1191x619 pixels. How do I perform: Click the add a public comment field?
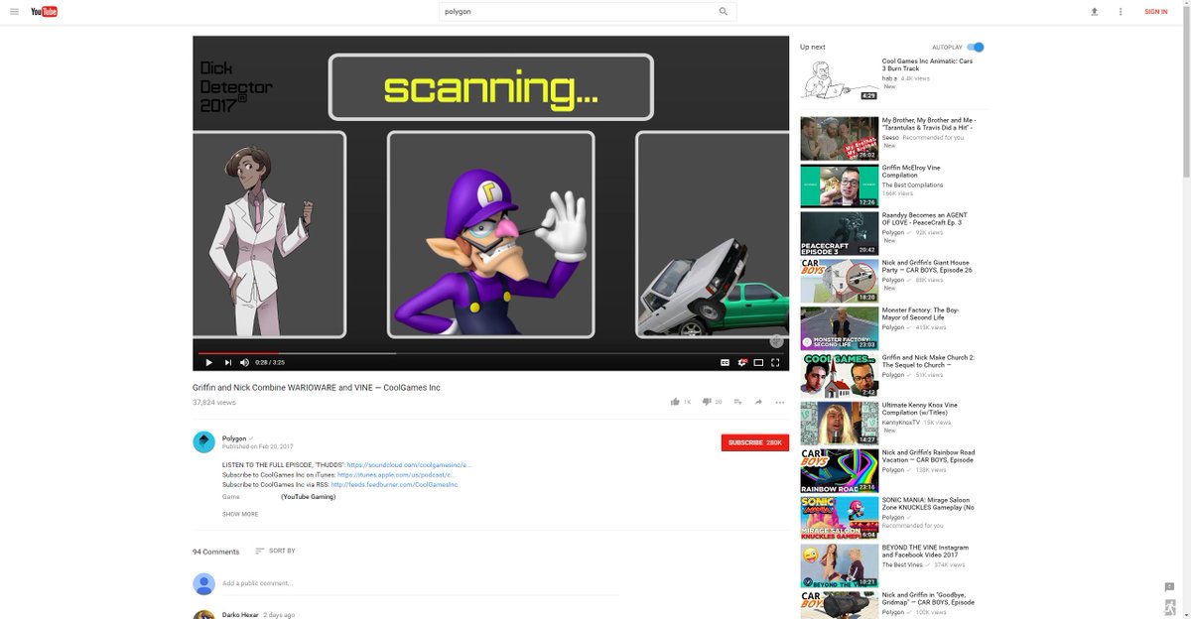coord(421,583)
